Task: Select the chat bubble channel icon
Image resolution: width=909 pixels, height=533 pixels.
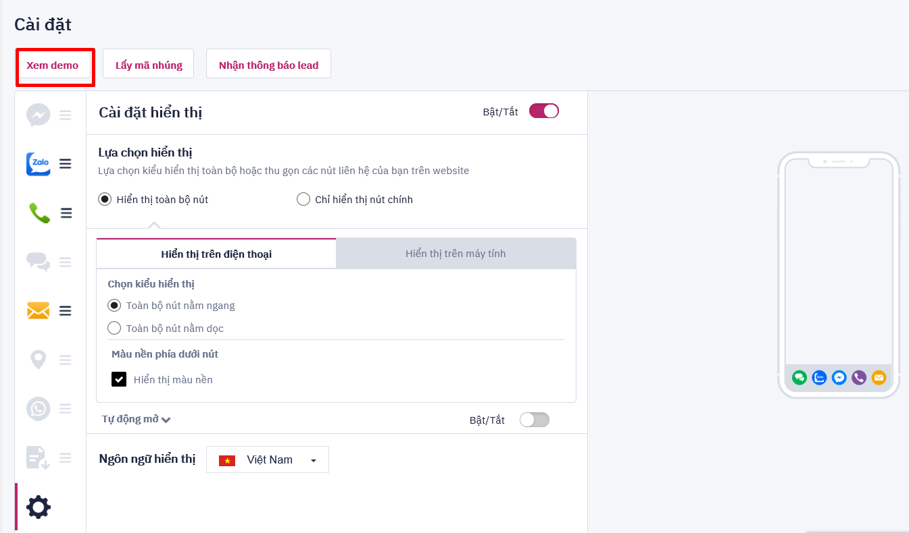Action: point(38,262)
